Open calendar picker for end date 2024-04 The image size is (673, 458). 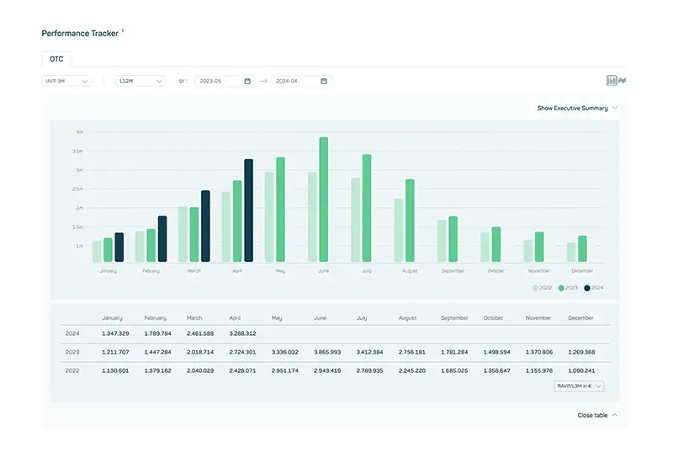coord(324,81)
